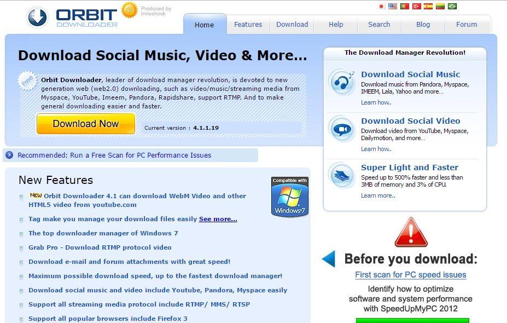507x323 pixels.
Task: Open the Forum tab
Action: click(x=467, y=24)
